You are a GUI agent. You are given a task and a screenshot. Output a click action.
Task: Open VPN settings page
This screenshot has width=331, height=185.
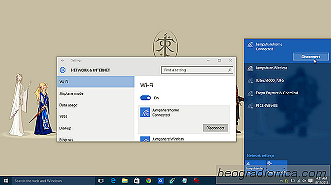pos(95,117)
